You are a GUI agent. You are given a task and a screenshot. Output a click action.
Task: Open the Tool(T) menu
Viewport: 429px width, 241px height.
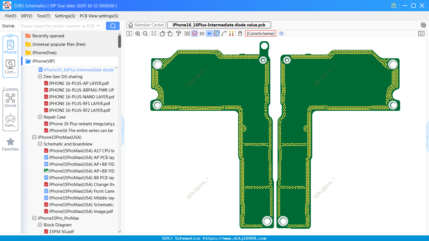tap(44, 16)
